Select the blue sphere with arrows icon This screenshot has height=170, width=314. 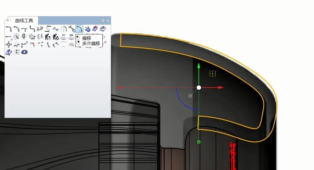(87, 29)
